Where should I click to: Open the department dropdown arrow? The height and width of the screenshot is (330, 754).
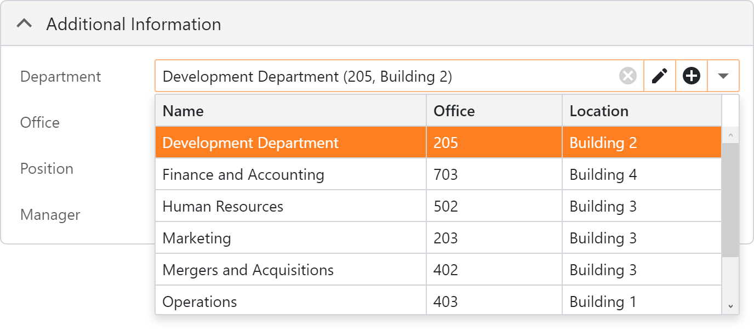[x=724, y=76]
